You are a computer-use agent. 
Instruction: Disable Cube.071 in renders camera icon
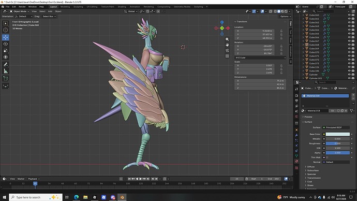(x=353, y=56)
